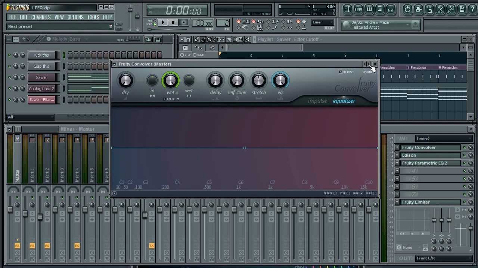Open the Fruity Limiter slot menu arrow

(397, 202)
